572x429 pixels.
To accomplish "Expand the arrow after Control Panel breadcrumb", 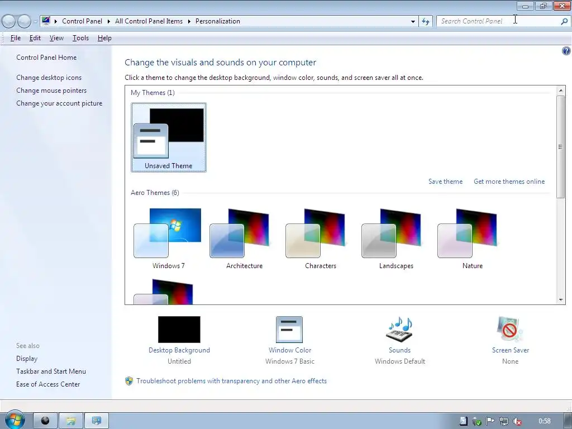I will click(109, 21).
